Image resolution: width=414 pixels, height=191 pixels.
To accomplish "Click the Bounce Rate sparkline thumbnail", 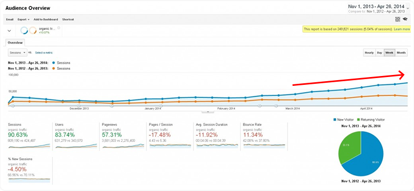I will [x=264, y=145].
